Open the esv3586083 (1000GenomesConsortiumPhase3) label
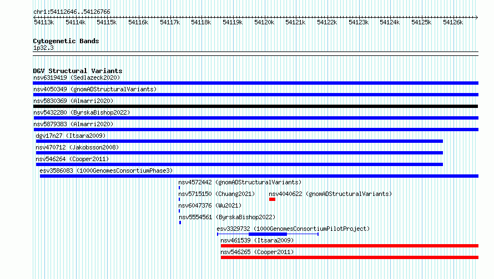Image resolution: width=494 pixels, height=279 pixels. pos(106,170)
